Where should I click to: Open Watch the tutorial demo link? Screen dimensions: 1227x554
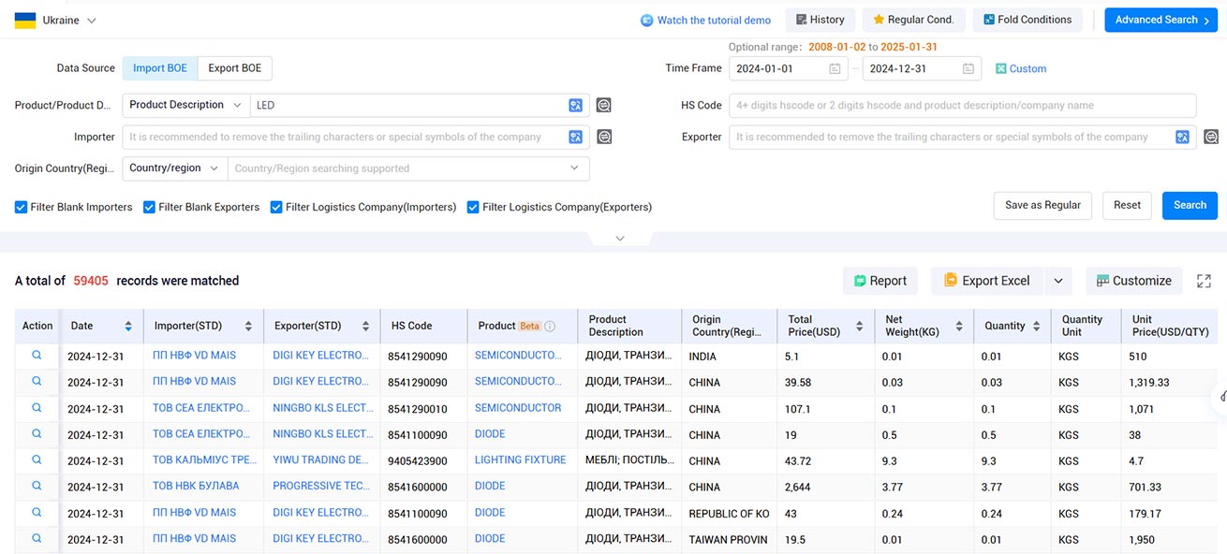coord(705,20)
